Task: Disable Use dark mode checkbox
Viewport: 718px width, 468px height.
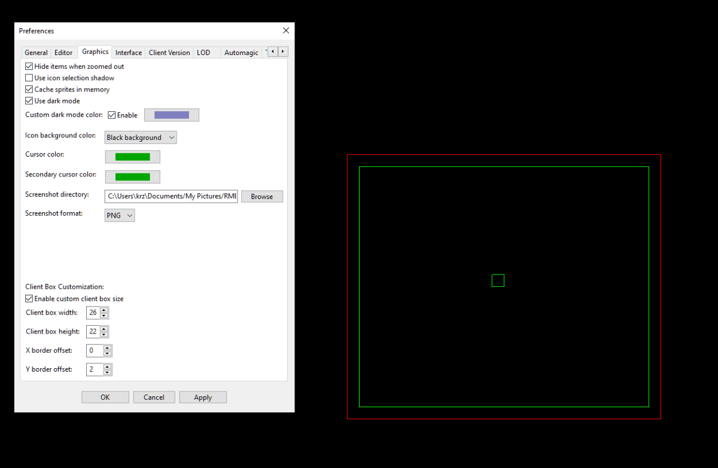Action: pyautogui.click(x=29, y=101)
